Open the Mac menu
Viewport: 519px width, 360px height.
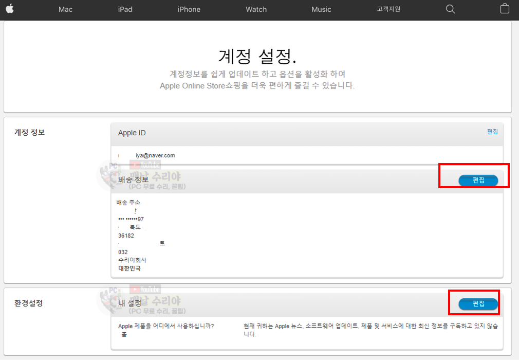[66, 9]
